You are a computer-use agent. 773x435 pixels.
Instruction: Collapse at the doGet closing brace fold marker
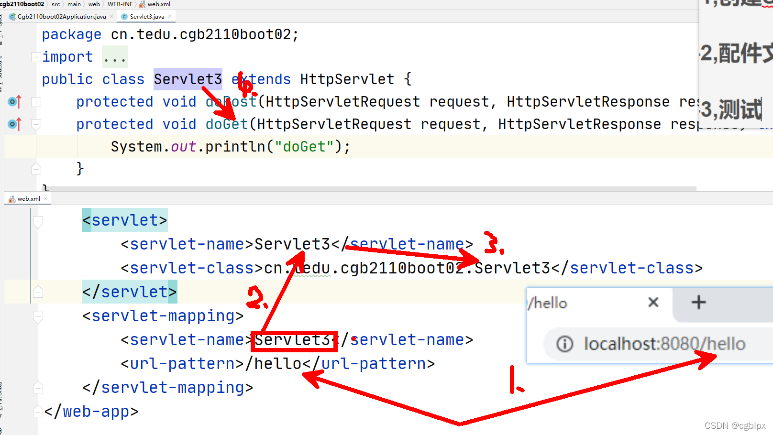point(36,169)
